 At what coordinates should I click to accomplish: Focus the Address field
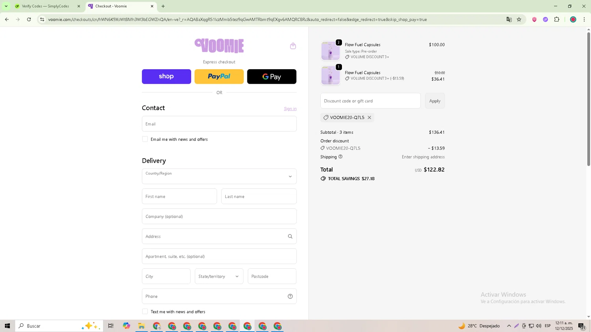tap(219, 236)
